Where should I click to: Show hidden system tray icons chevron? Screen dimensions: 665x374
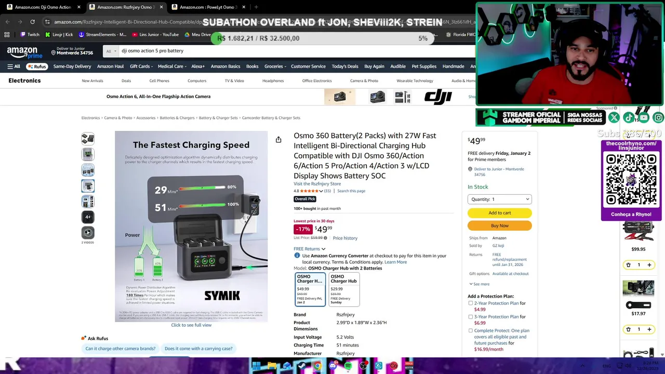click(582, 366)
